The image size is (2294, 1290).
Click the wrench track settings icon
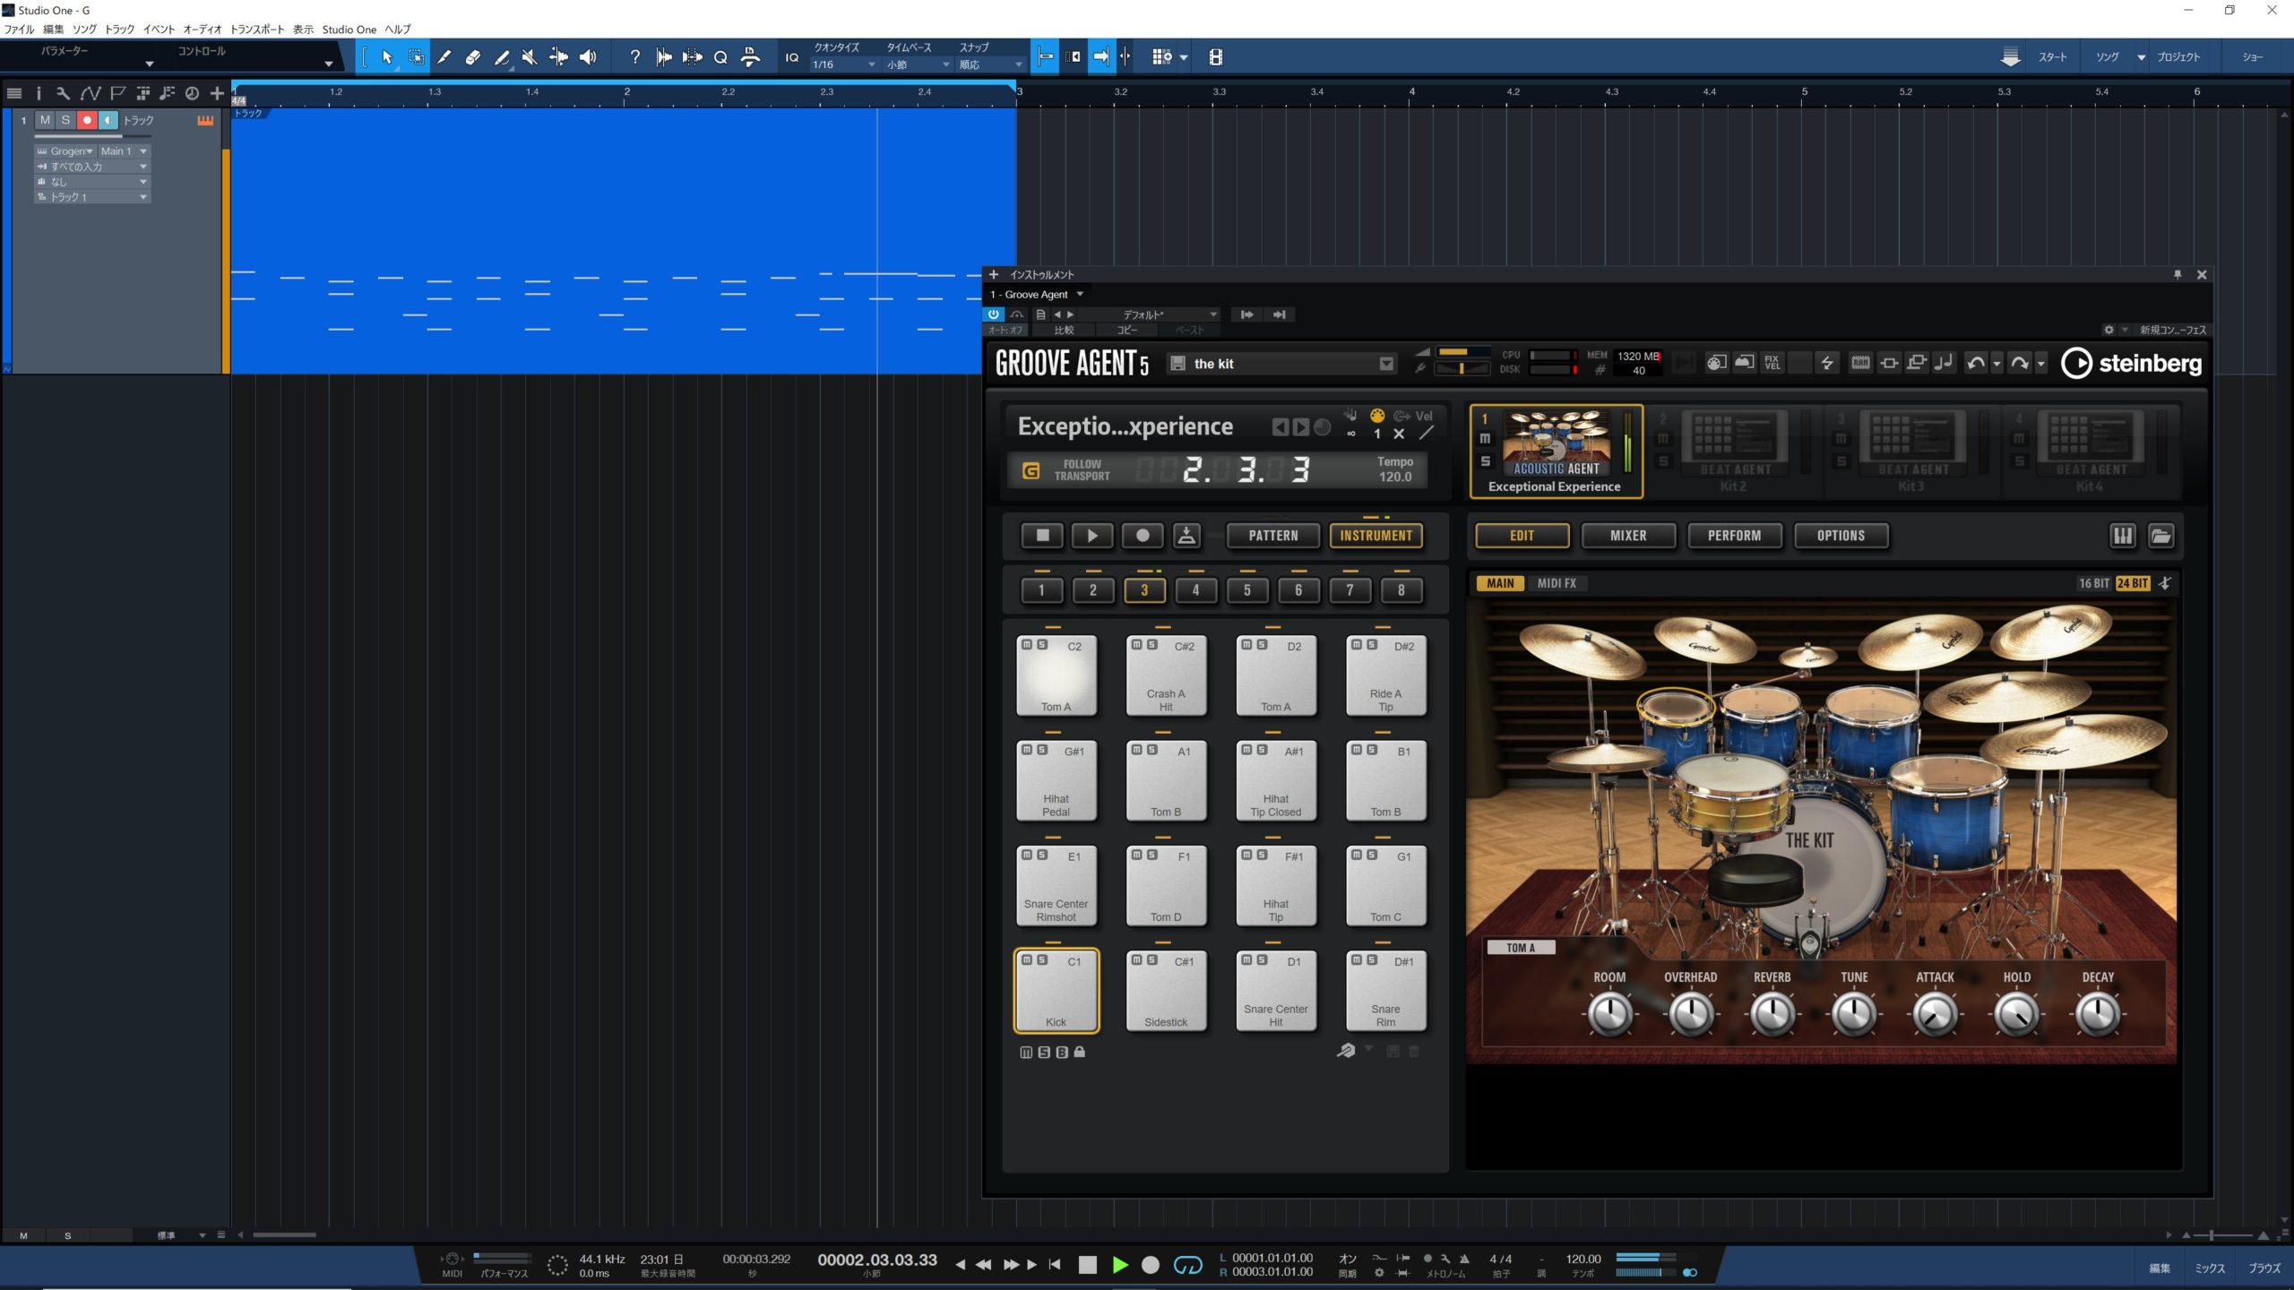[63, 93]
